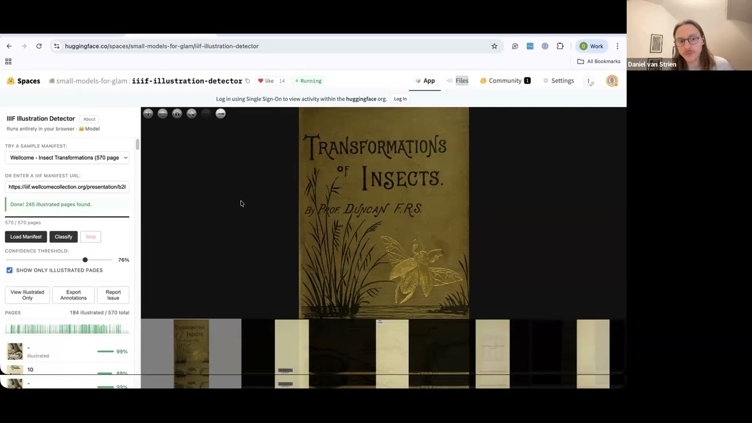Image resolution: width=752 pixels, height=423 pixels.
Task: Open the 99% illustrated page entry
Action: pos(67,351)
